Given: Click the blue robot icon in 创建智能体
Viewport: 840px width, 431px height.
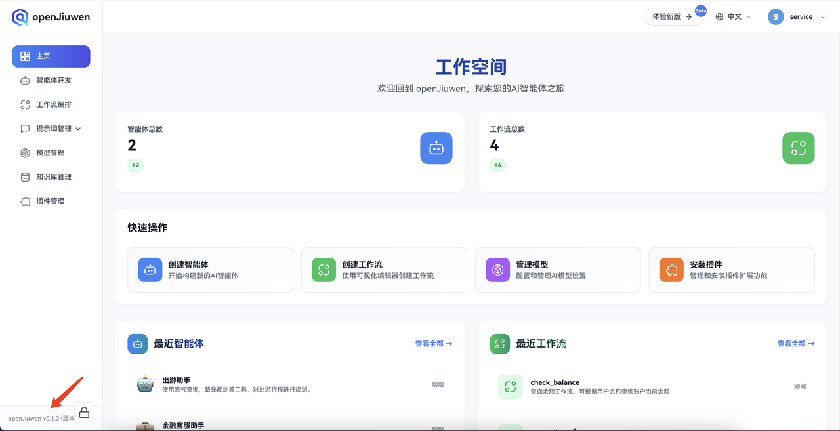Looking at the screenshot, I should coord(150,270).
